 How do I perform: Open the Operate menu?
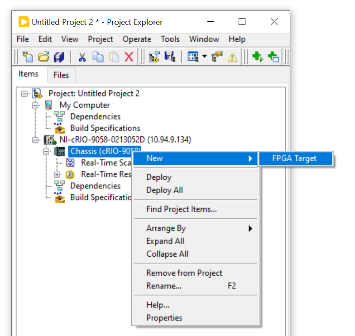[137, 39]
